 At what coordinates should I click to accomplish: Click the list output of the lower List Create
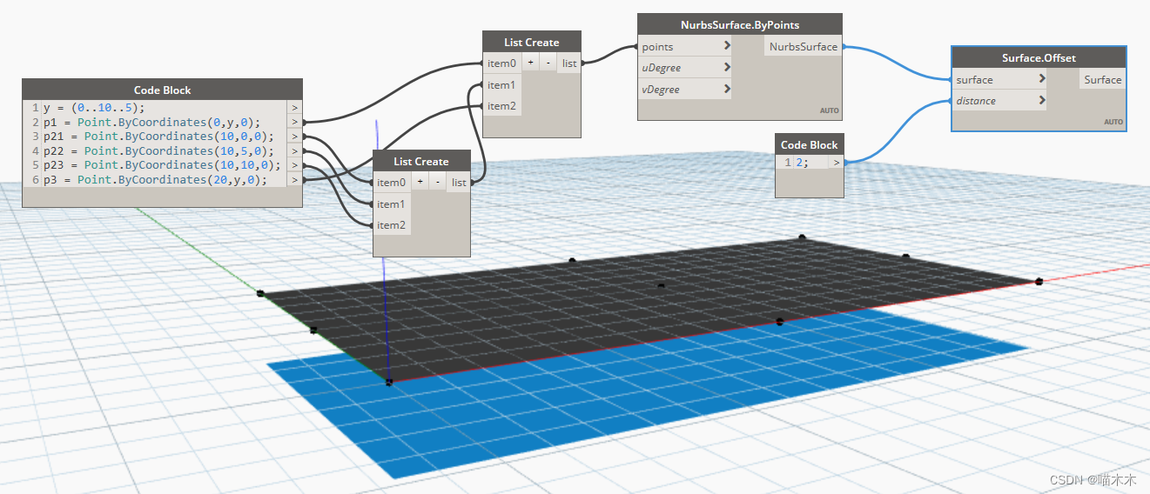tap(459, 183)
